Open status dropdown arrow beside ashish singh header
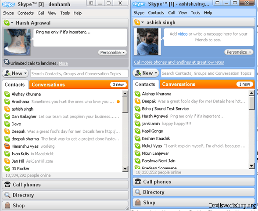This screenshot has width=258, height=211. pyautogui.click(x=143, y=22)
